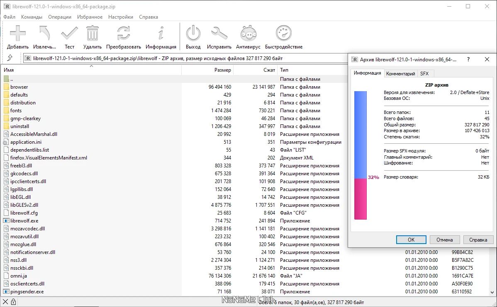Click the Отмена button
The height and width of the screenshot is (307, 497).
[444, 240]
